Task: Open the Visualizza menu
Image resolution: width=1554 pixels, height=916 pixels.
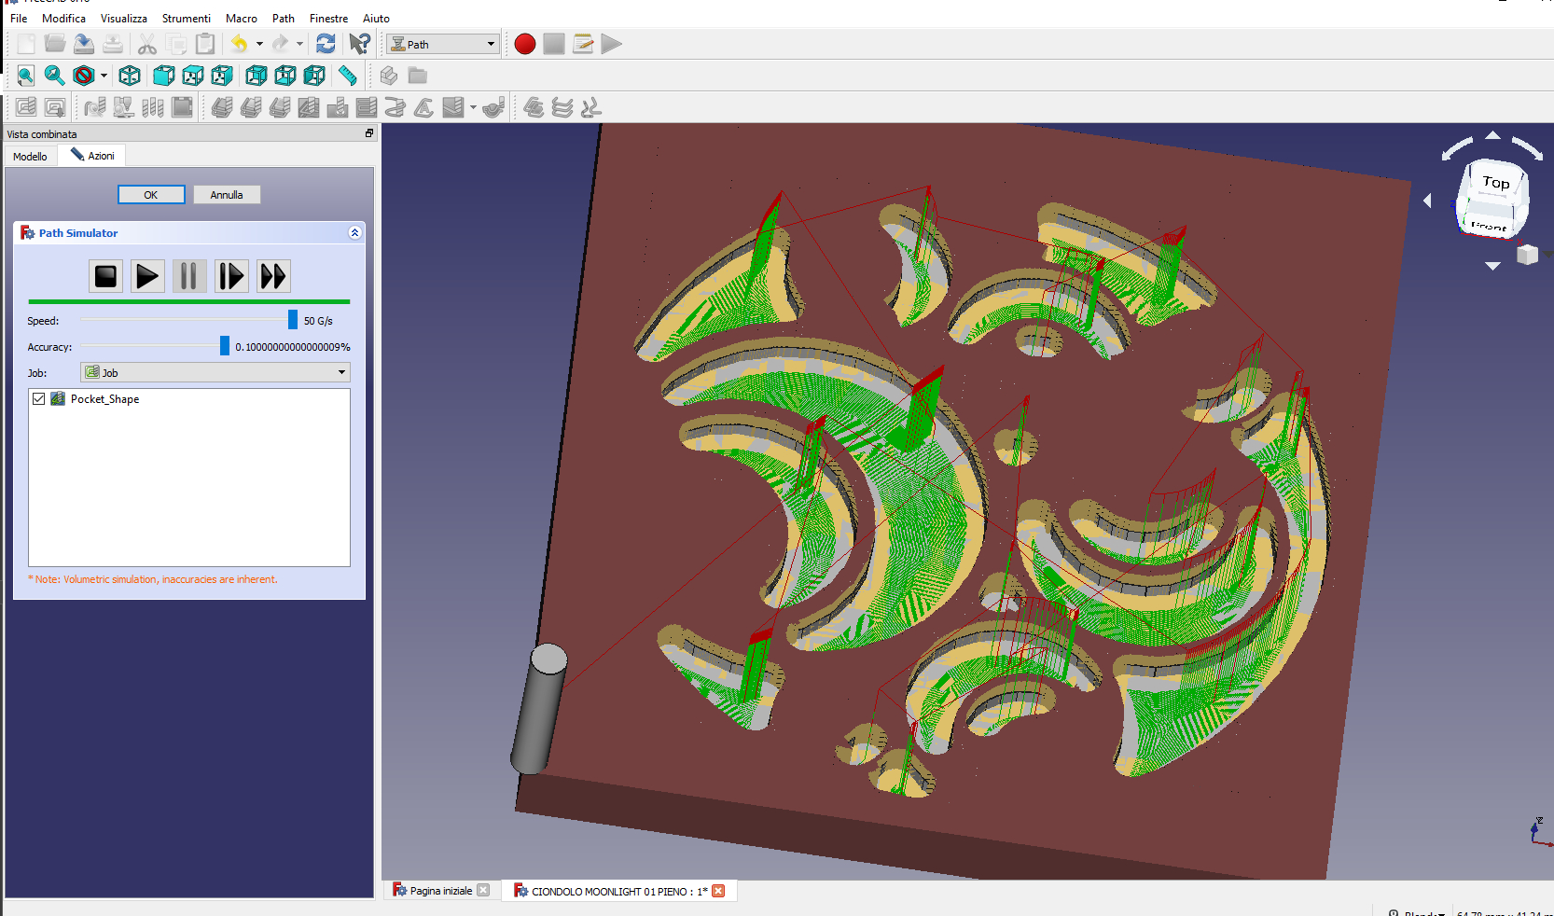Action: click(124, 18)
